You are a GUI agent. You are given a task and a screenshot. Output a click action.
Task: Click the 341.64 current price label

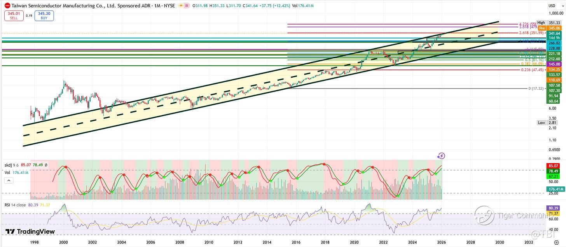554,33
